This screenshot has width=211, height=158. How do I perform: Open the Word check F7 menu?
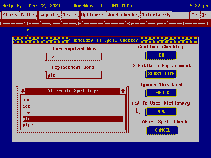[124, 15]
